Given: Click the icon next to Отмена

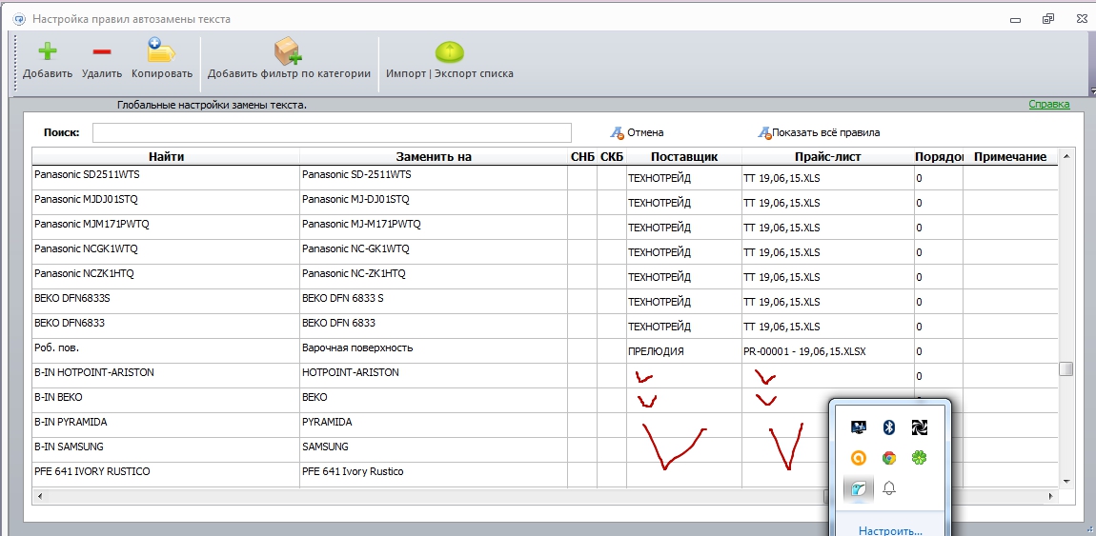Looking at the screenshot, I should click(617, 132).
